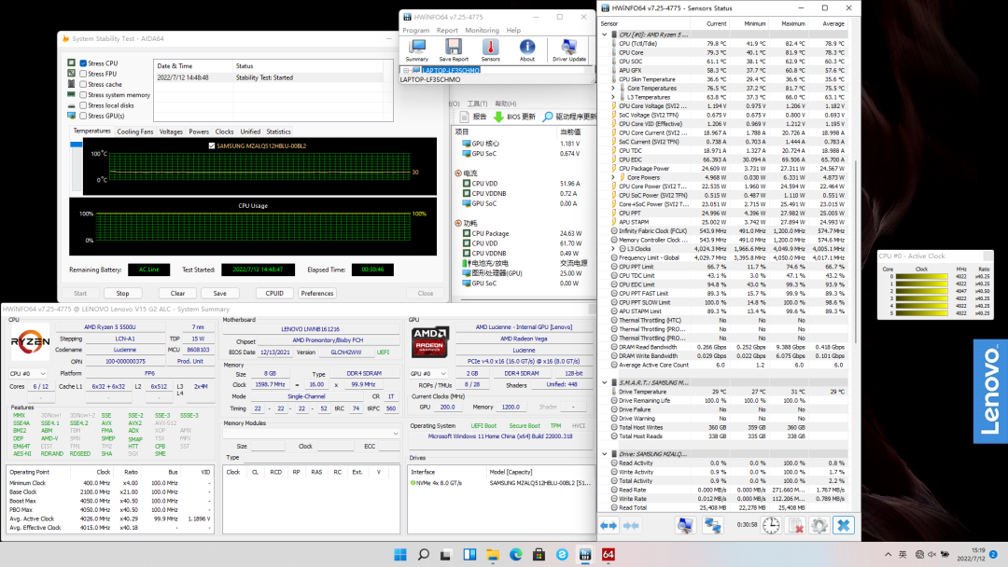Open the Windows Start button on taskbar
The height and width of the screenshot is (567, 1008).
400,555
